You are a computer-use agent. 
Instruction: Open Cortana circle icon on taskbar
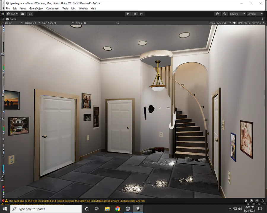coord(87,209)
